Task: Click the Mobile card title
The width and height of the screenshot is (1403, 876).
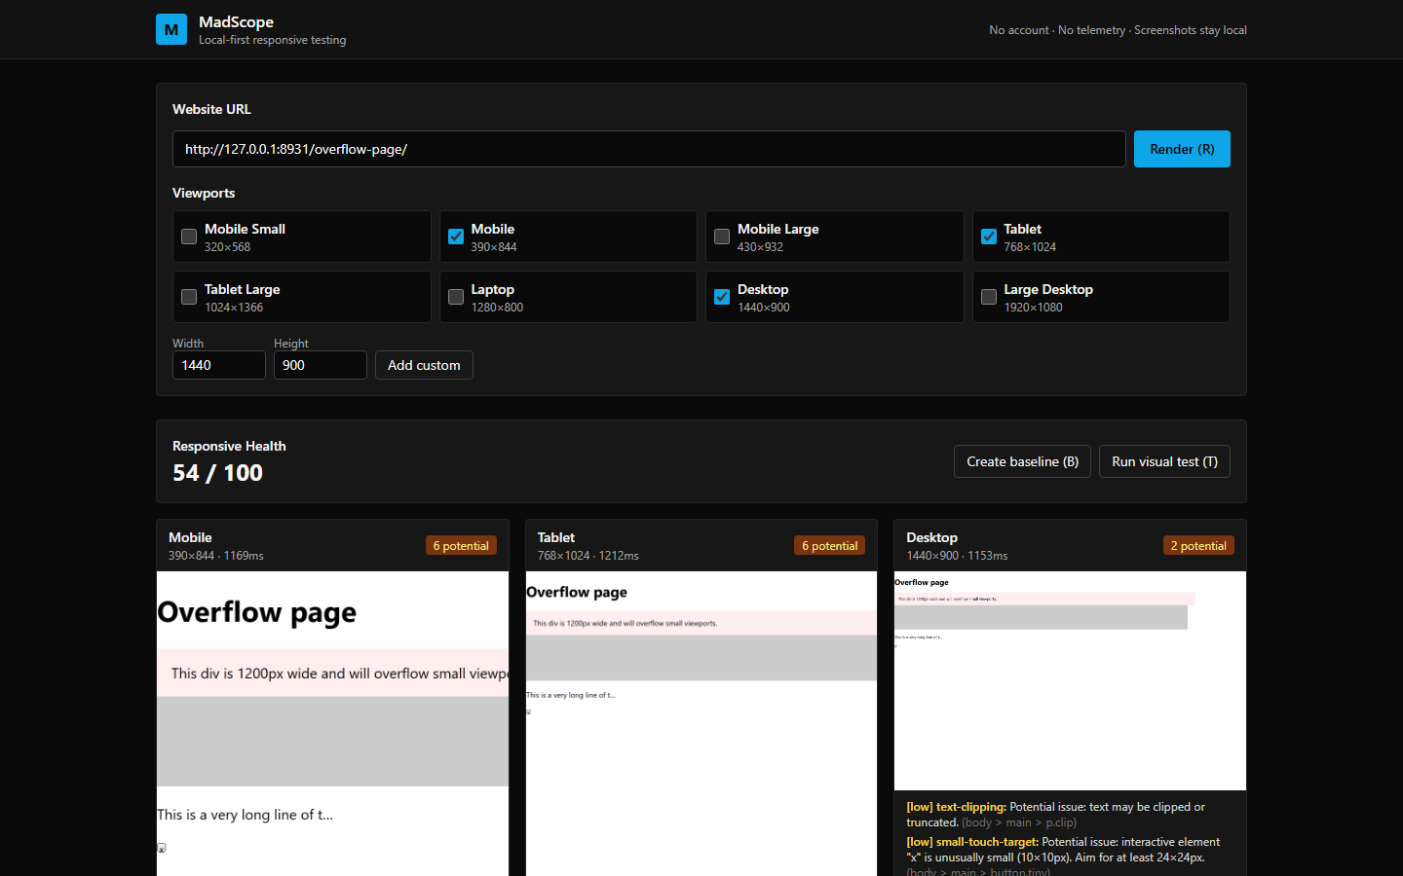Action: (190, 537)
